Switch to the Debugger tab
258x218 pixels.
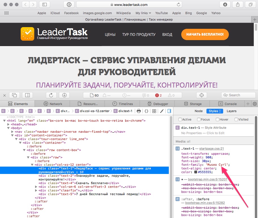[x=157, y=104]
